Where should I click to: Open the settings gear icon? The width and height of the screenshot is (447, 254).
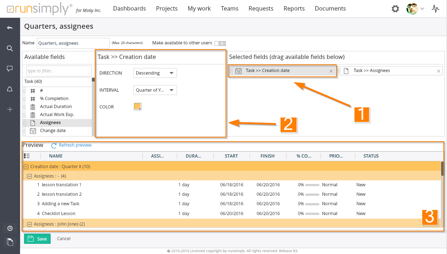pyautogui.click(x=395, y=9)
